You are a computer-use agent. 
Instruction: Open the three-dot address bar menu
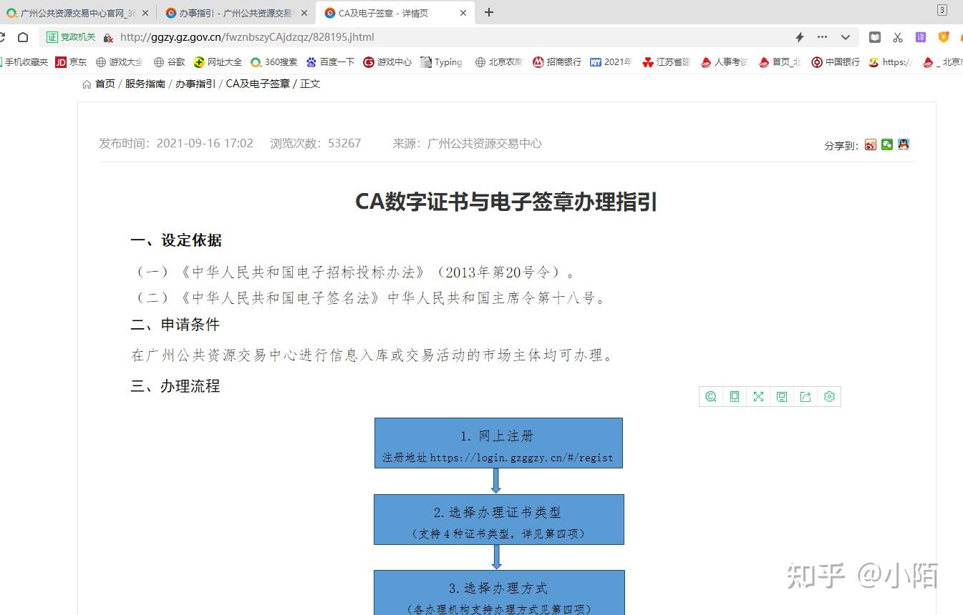pos(822,37)
